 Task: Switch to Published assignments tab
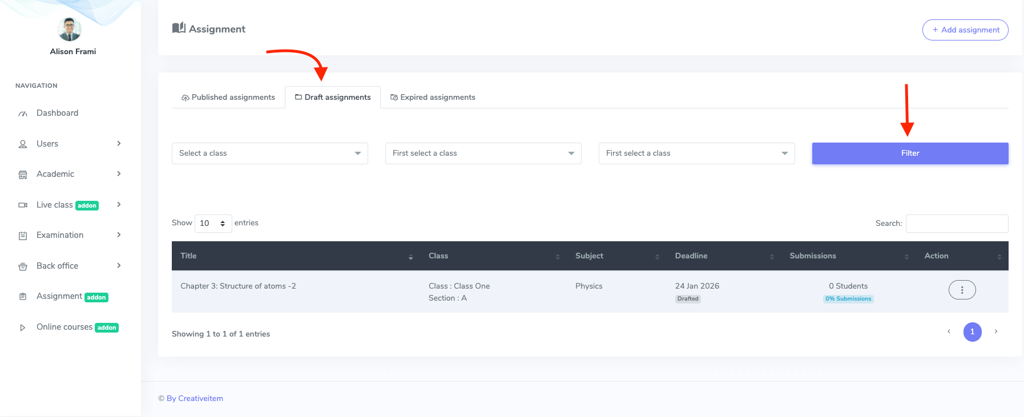228,98
